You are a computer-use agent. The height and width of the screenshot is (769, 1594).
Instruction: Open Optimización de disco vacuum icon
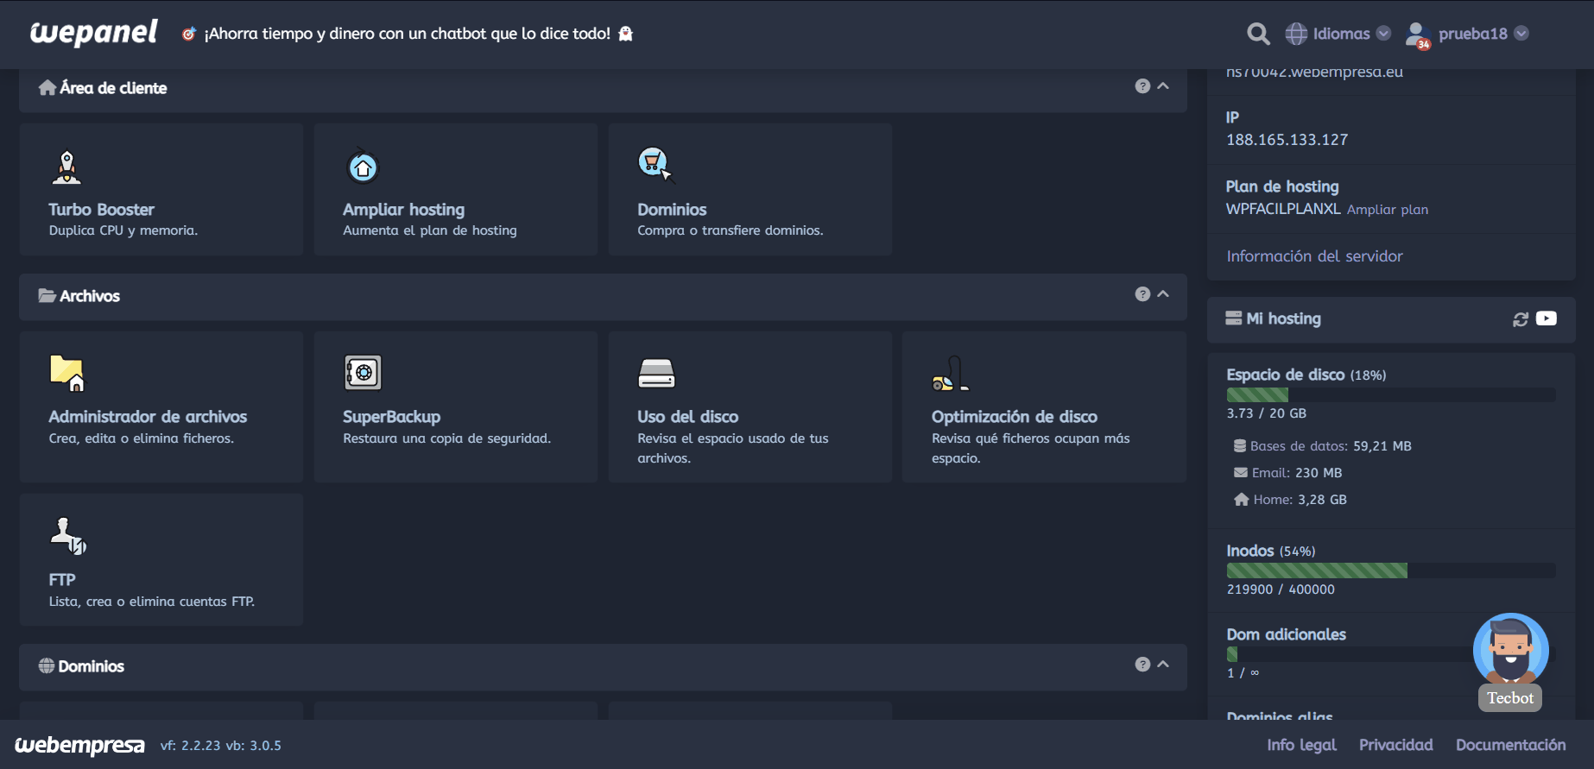[950, 374]
